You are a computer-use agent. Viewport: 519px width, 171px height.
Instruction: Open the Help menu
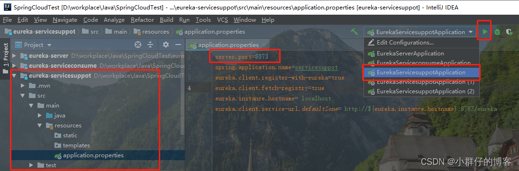tap(268, 20)
